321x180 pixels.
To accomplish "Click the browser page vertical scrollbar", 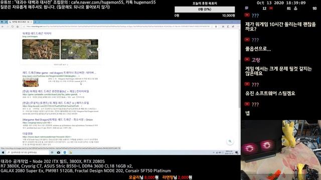I will pyautogui.click(x=239, y=83).
